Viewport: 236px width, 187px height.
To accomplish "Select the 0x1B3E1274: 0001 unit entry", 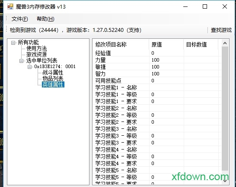I will [55, 66].
